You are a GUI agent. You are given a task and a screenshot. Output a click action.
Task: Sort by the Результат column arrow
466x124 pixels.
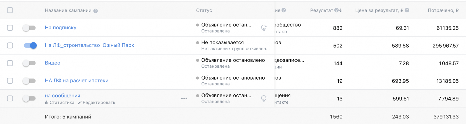(341, 10)
